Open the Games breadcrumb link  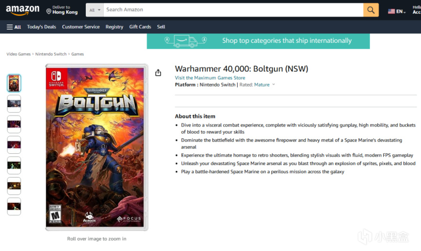(x=77, y=54)
